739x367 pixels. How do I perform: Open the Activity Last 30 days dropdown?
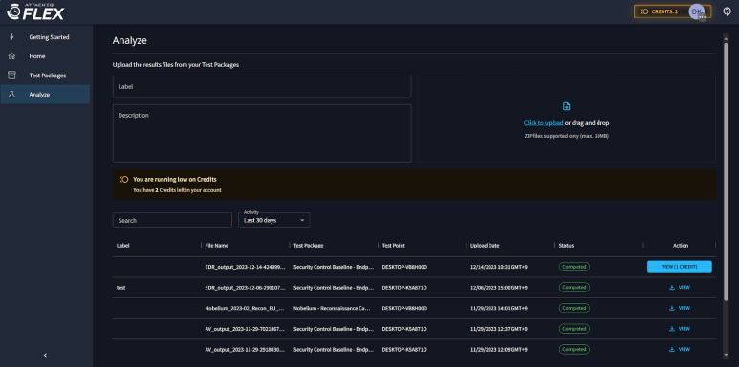pyautogui.click(x=273, y=220)
